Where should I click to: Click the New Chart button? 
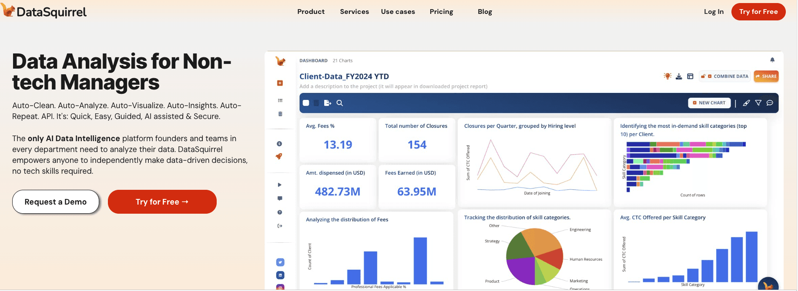coord(709,103)
